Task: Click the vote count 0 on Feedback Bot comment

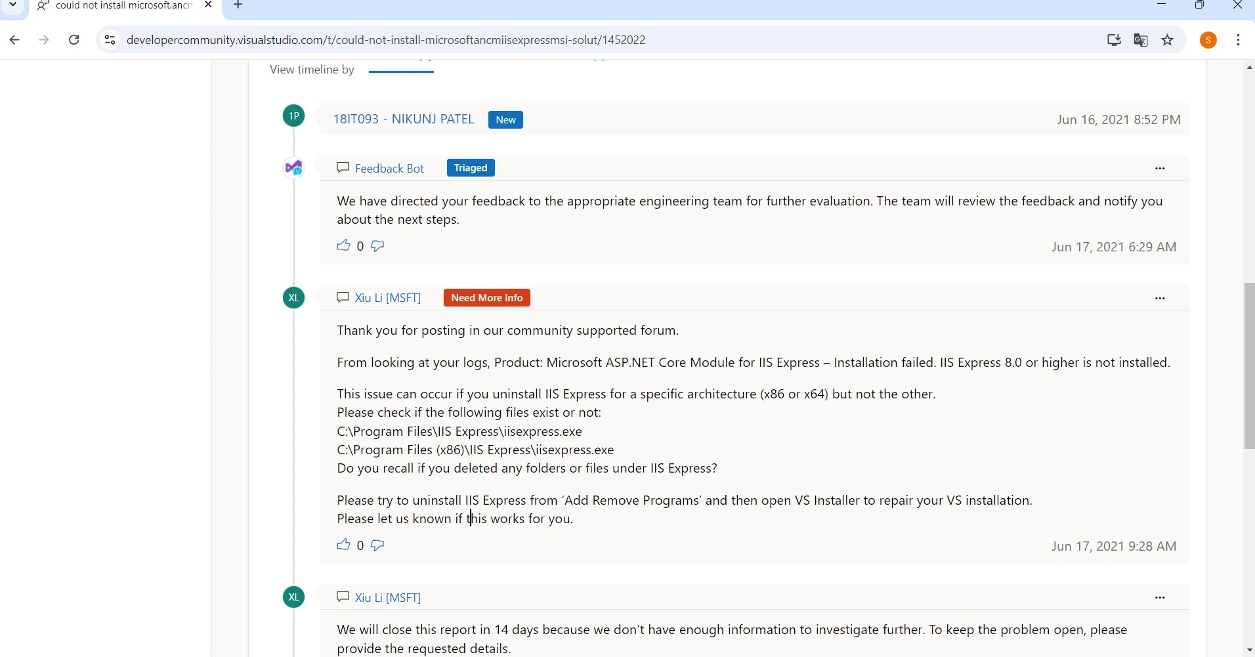Action: [x=360, y=247]
